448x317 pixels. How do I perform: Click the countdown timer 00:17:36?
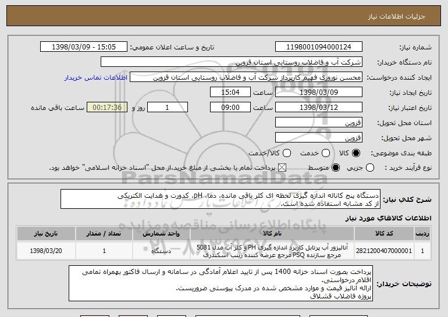click(107, 108)
